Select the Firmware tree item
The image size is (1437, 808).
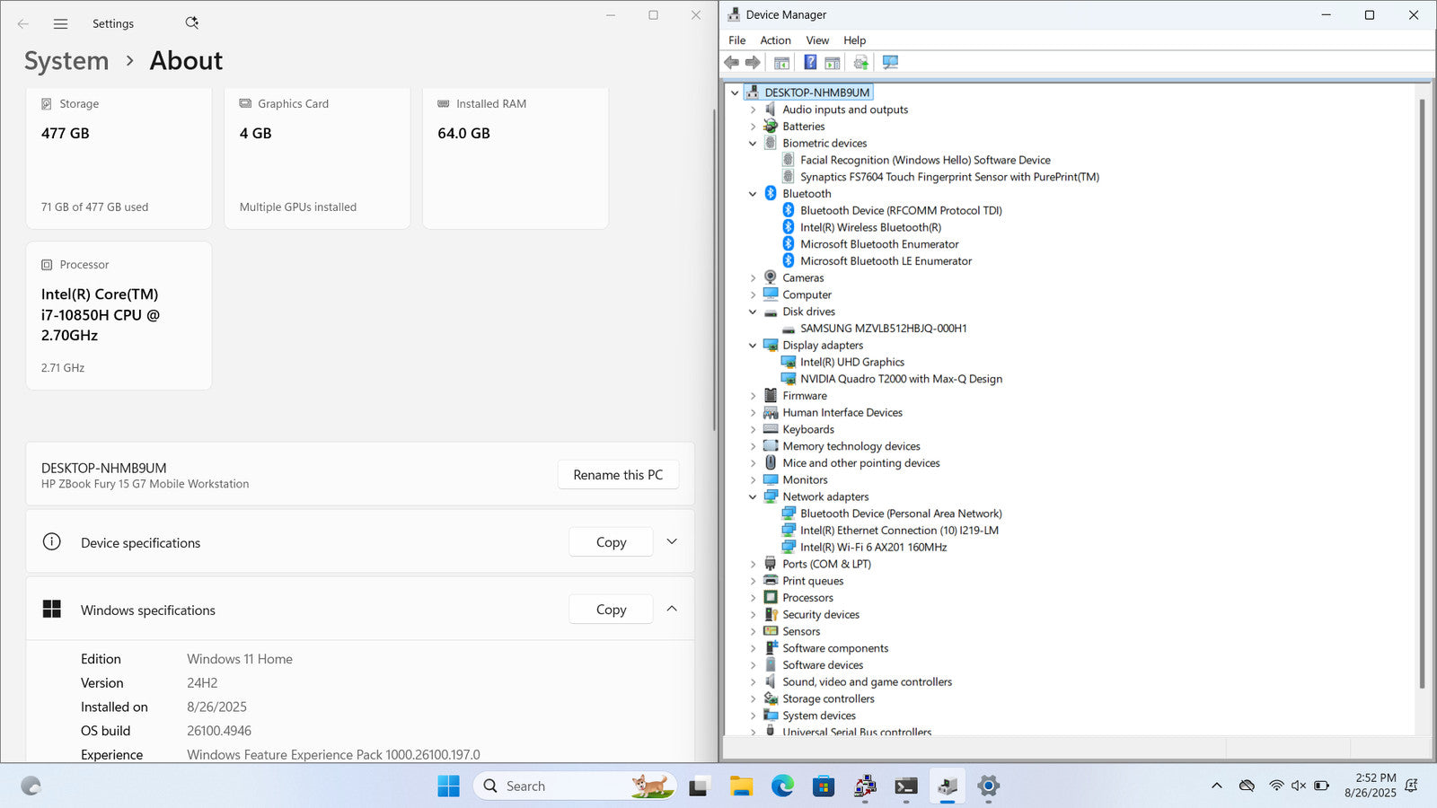pyautogui.click(x=805, y=396)
